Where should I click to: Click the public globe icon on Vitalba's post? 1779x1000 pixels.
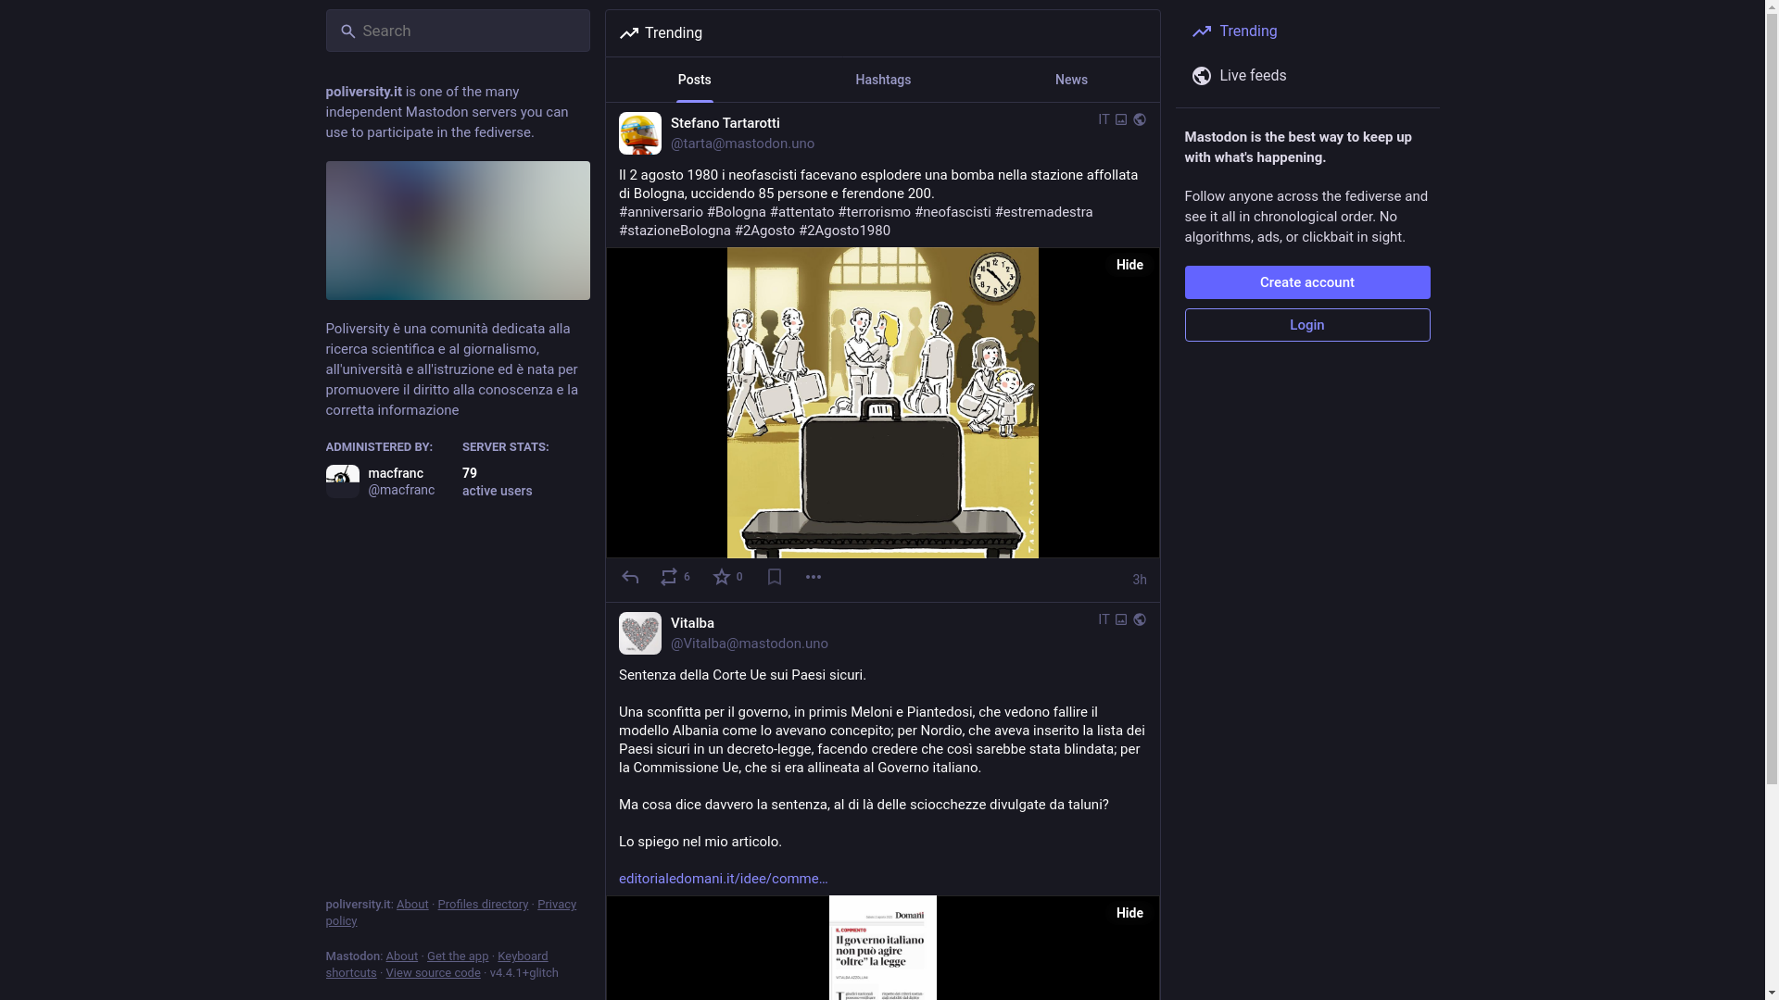1140,620
